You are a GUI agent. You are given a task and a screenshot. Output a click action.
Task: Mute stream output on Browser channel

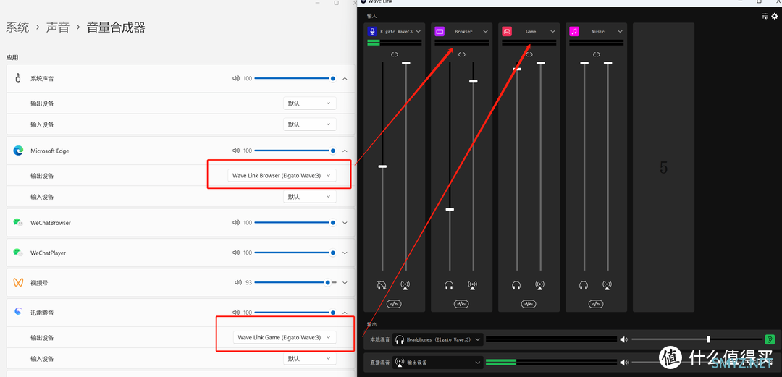[x=473, y=286]
